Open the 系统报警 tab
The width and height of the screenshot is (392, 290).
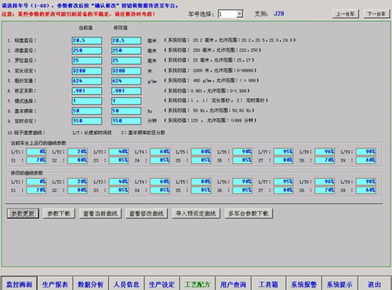(x=304, y=284)
